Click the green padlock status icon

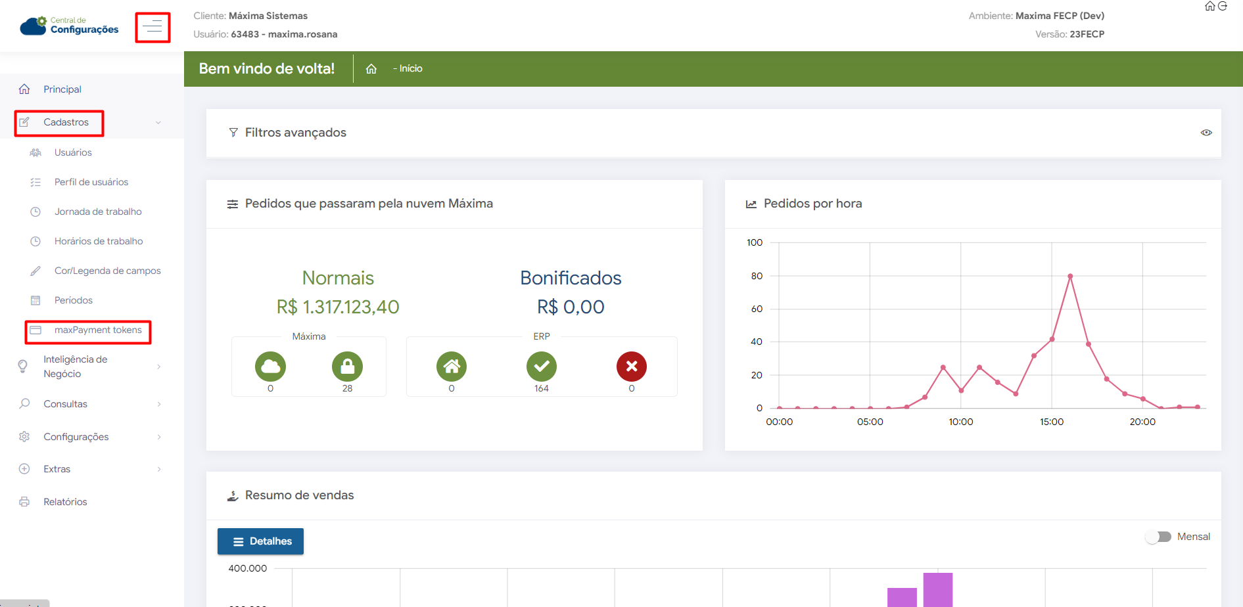pos(347,367)
